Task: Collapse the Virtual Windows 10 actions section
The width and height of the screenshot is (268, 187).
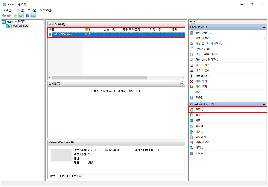Action: tap(264, 104)
